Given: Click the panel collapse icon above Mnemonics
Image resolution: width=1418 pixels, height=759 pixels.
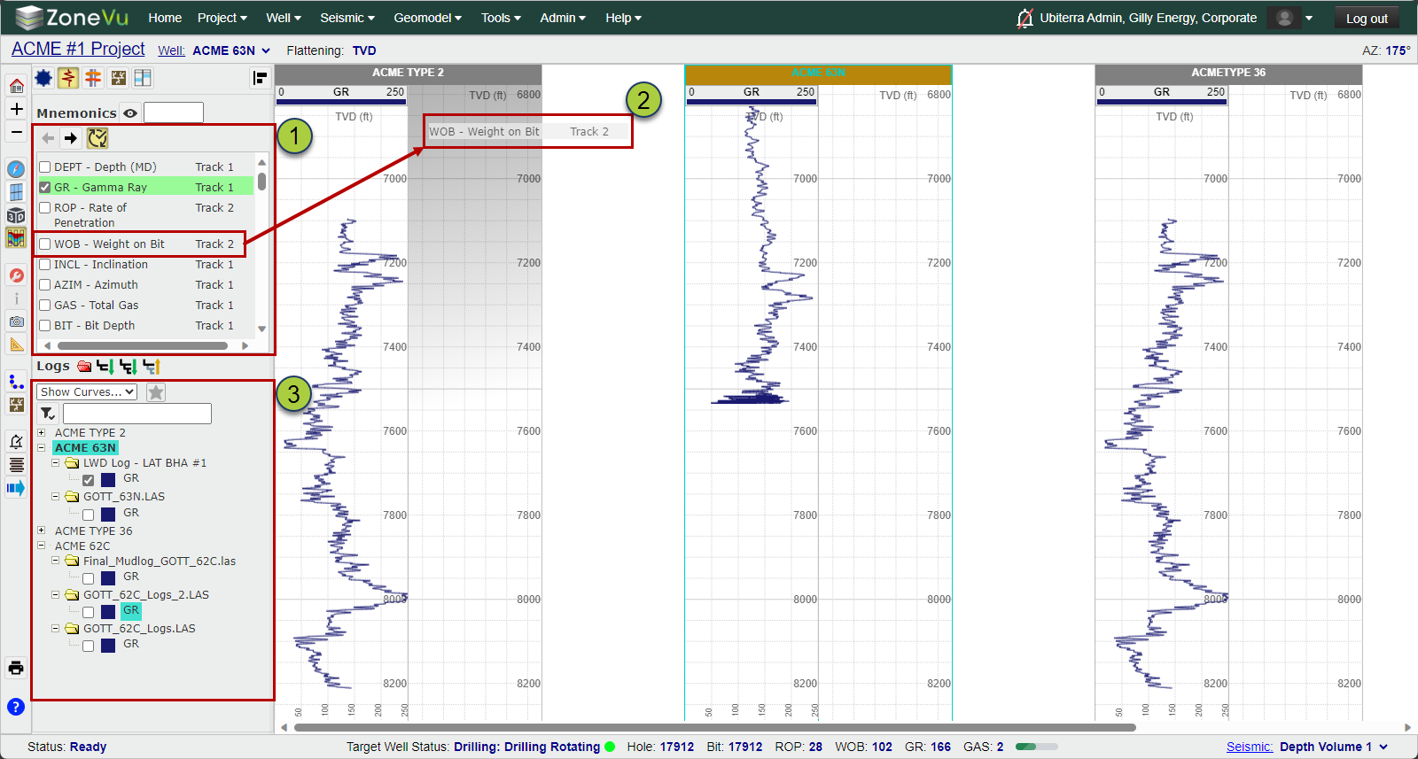Looking at the screenshot, I should pos(260,78).
